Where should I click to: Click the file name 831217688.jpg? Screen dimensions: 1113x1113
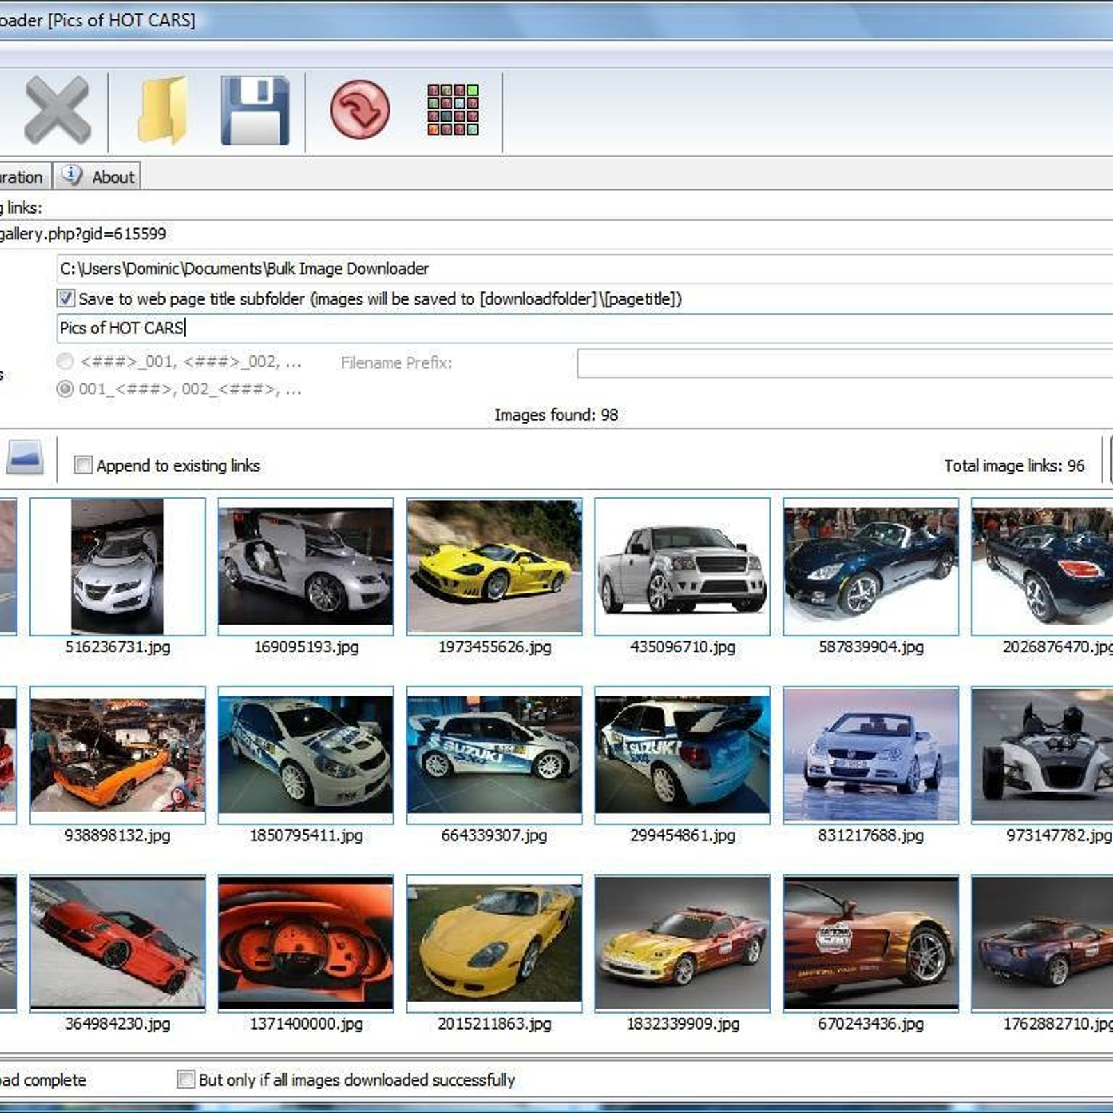pyautogui.click(x=871, y=835)
